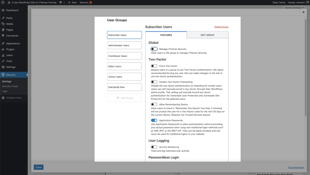Screen dimensions: 310x175
Task: Click the Howdy, mmoore account text
Action: tap(296, 2)
